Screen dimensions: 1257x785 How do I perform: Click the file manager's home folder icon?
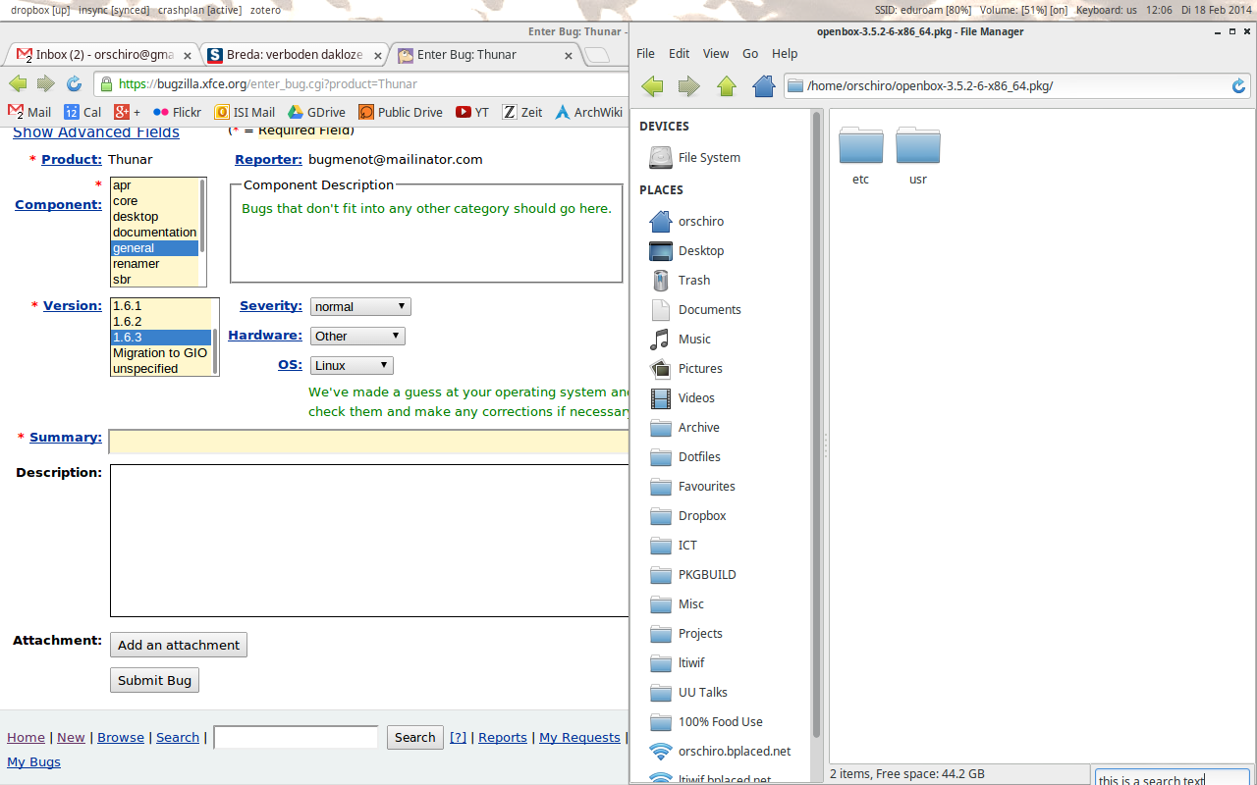763,86
